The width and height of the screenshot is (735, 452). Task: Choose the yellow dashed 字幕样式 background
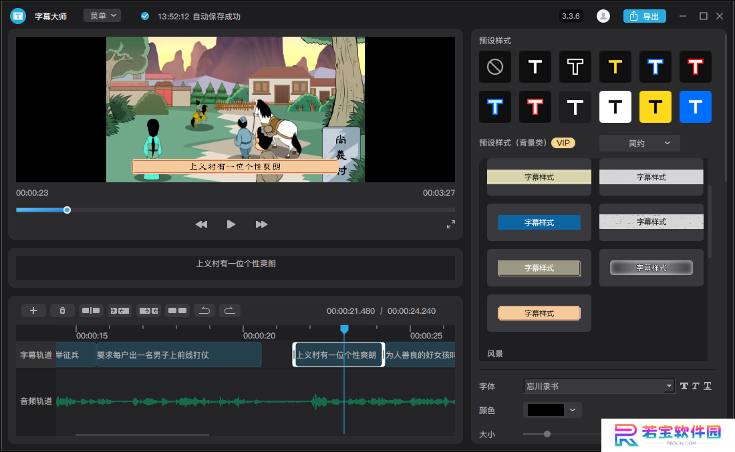coord(539,177)
